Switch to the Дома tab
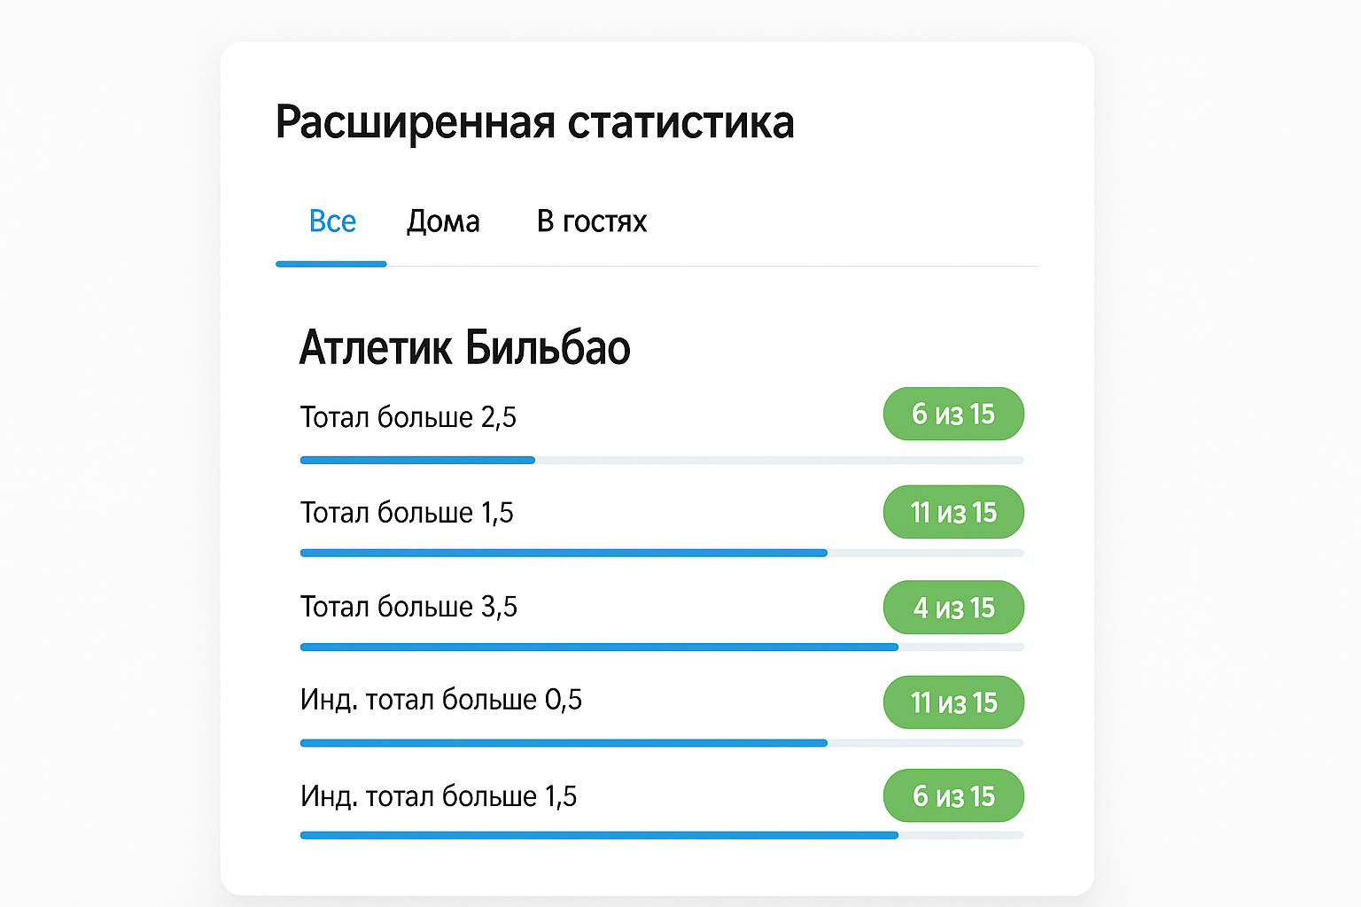 pos(443,221)
